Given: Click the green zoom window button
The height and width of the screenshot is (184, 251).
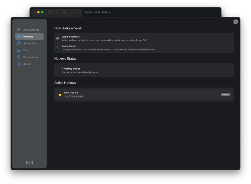Looking at the screenshot, I should 42,12.
